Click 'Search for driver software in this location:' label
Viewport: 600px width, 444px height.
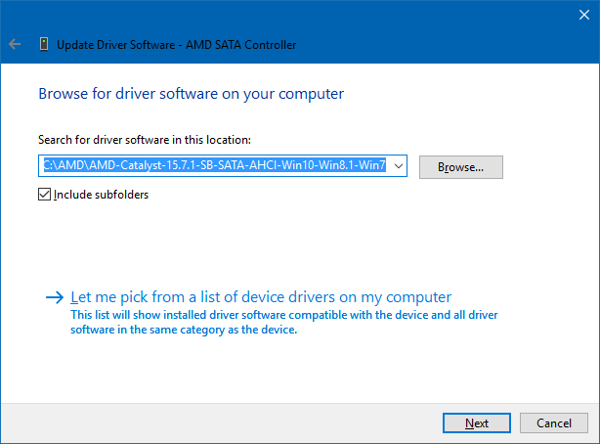(145, 140)
